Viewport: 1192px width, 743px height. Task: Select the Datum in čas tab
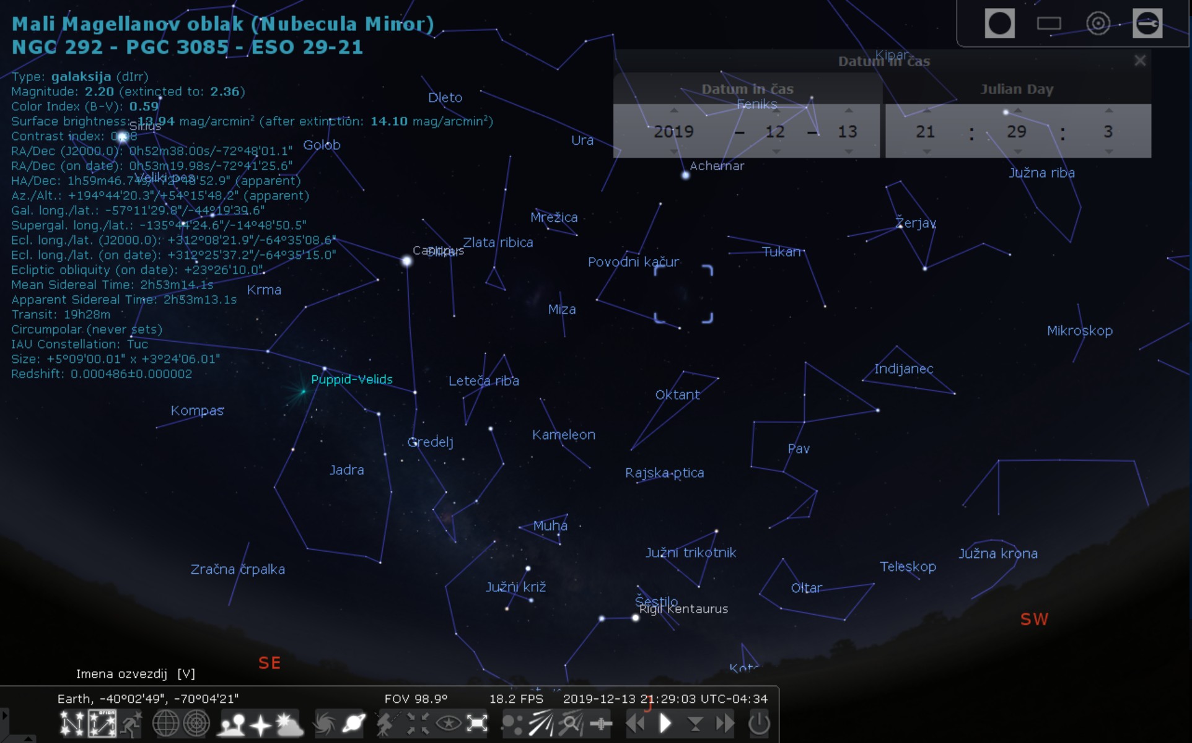coord(747,89)
